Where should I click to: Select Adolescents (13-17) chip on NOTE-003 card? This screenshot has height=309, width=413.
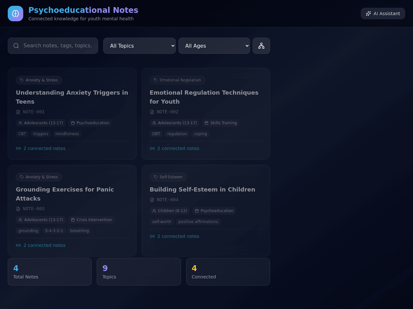point(41,220)
